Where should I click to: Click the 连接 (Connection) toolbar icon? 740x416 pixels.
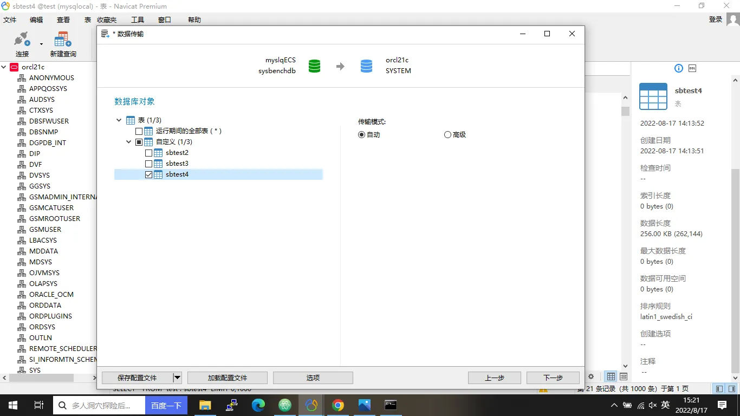(22, 40)
